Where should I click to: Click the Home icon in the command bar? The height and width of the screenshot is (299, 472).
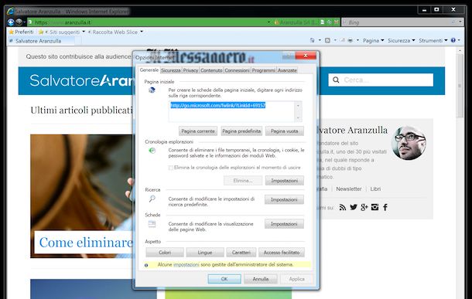(x=312, y=40)
